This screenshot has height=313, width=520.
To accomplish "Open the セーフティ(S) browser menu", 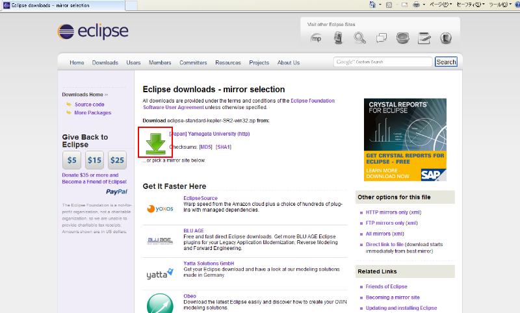I will 471,5.
